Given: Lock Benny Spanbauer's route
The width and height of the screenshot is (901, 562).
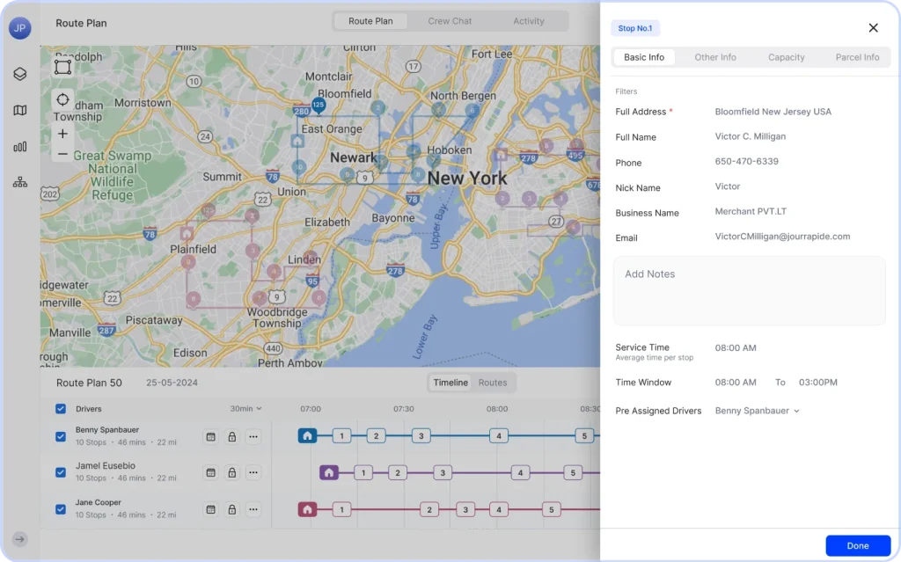Looking at the screenshot, I should click(232, 437).
